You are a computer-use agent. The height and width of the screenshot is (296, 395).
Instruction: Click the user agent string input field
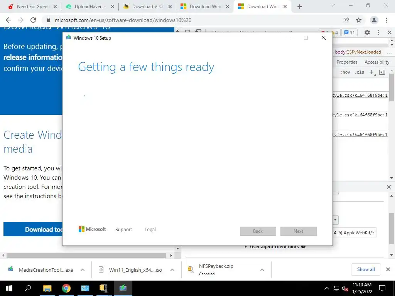coord(354,232)
